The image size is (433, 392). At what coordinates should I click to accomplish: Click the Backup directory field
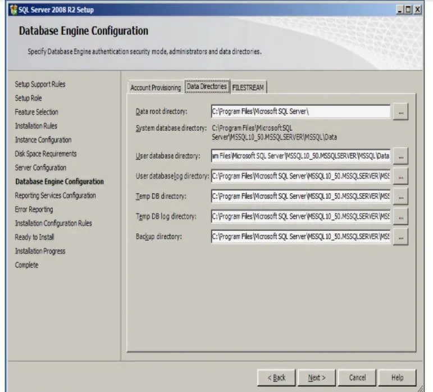[x=300, y=236]
